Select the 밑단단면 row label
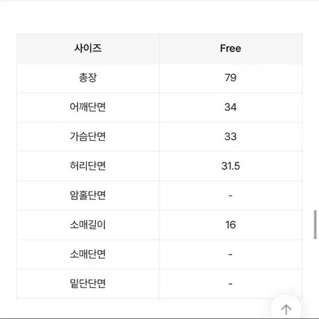The width and height of the screenshot is (319, 319). click(88, 283)
